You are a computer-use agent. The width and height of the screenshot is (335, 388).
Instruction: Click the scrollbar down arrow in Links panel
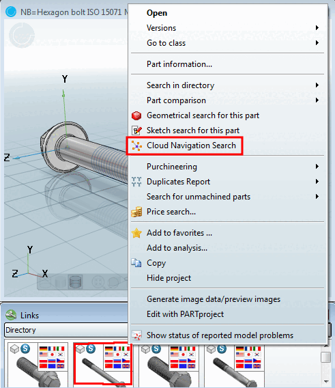326,382
